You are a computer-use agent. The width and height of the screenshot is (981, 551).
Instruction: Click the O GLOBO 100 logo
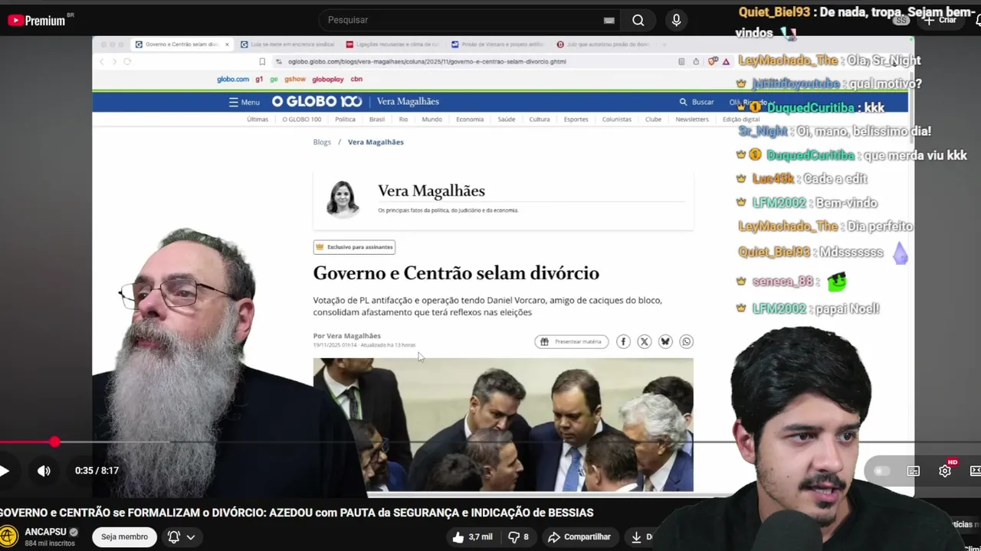(x=317, y=102)
